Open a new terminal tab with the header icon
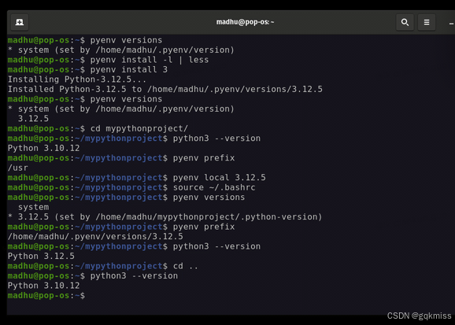 tap(20, 22)
